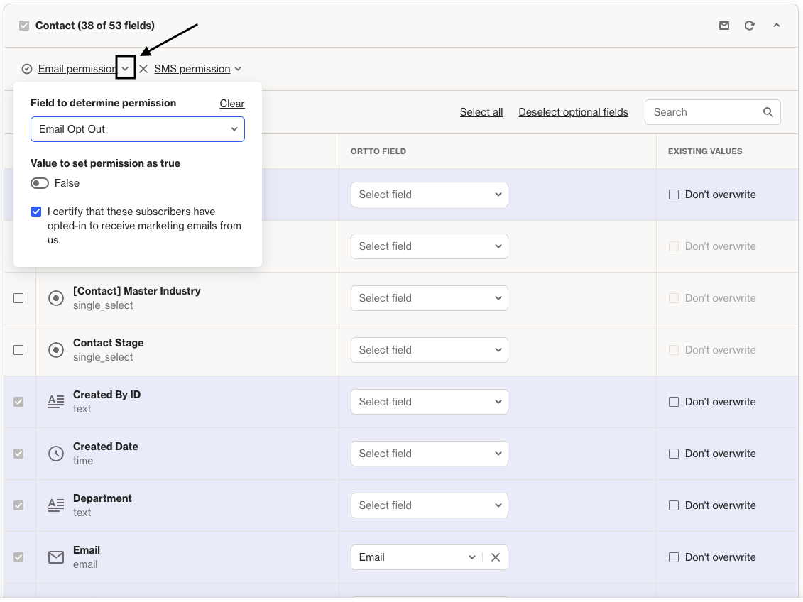The width and height of the screenshot is (803, 602).
Task: Collapse the Contact section with the chevron
Action: [776, 25]
